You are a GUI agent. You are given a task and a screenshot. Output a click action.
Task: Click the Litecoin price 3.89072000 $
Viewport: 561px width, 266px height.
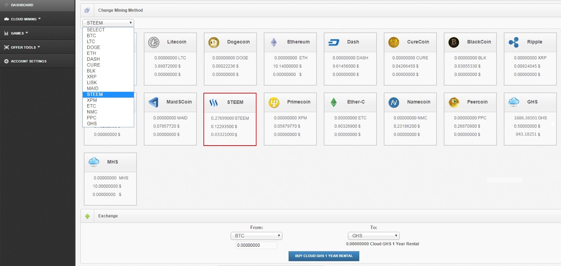pos(168,66)
